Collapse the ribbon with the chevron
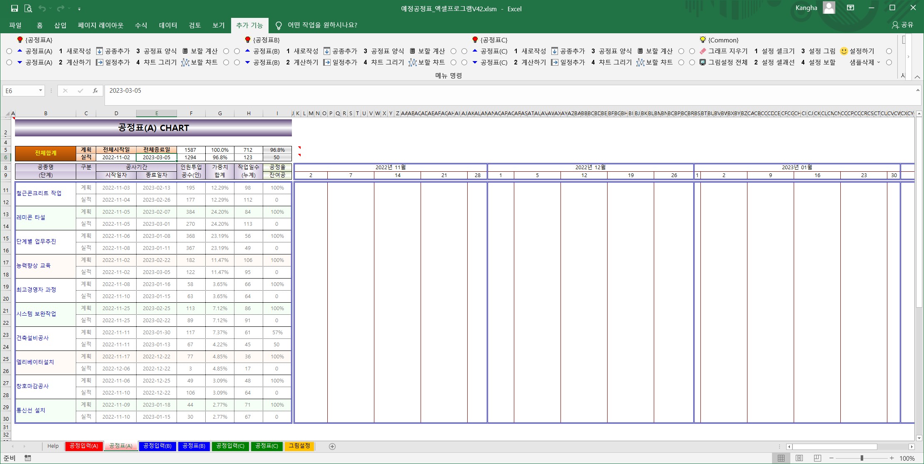 917,77
